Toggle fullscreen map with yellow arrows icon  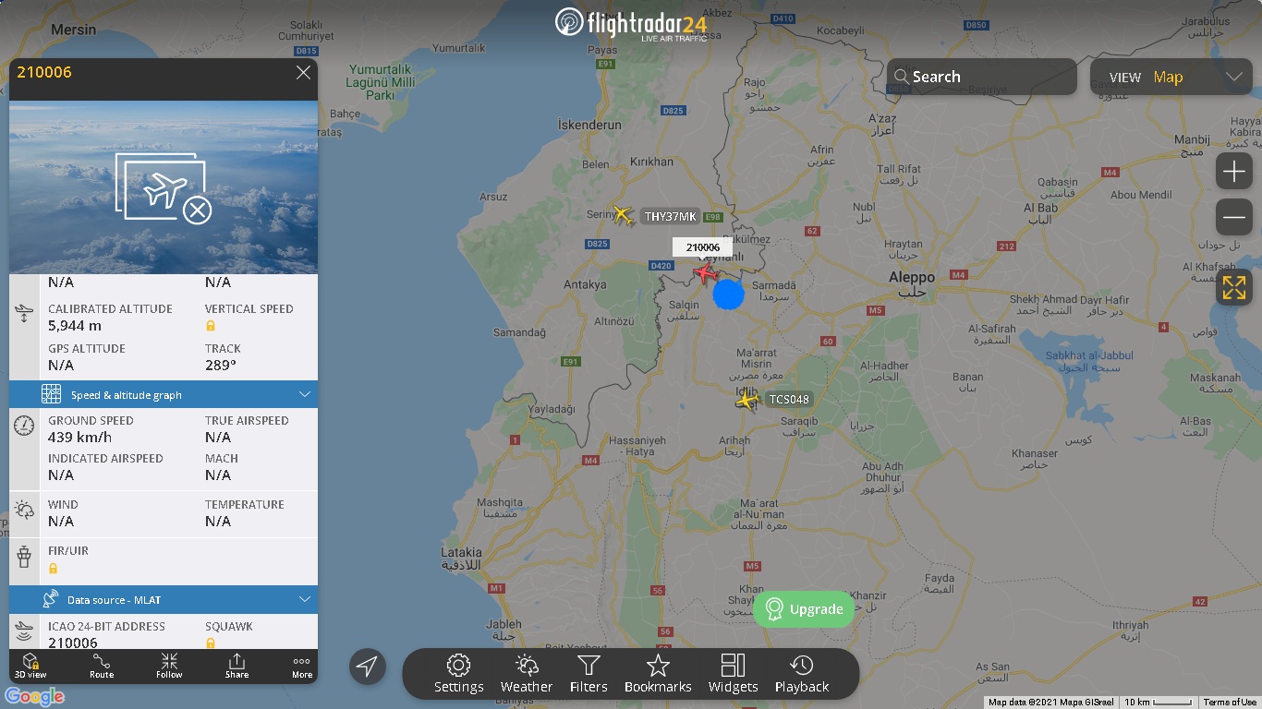click(x=1234, y=287)
